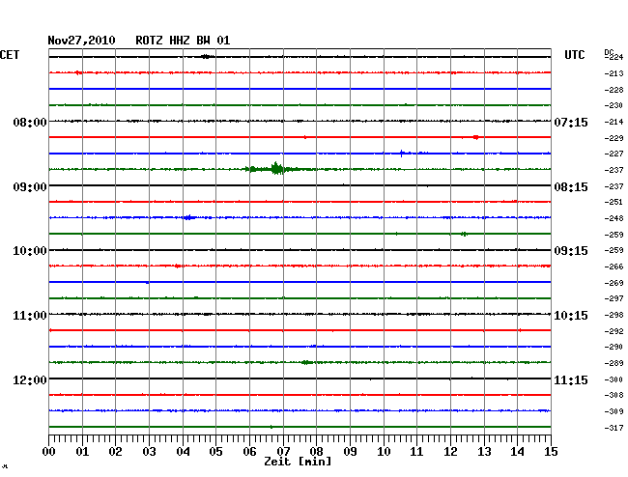
Task: Click the UTC timezone label
Action: [574, 55]
